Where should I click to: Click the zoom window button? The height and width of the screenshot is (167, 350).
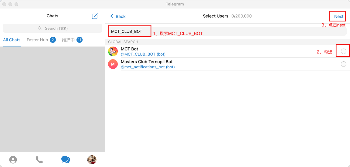[16, 4]
